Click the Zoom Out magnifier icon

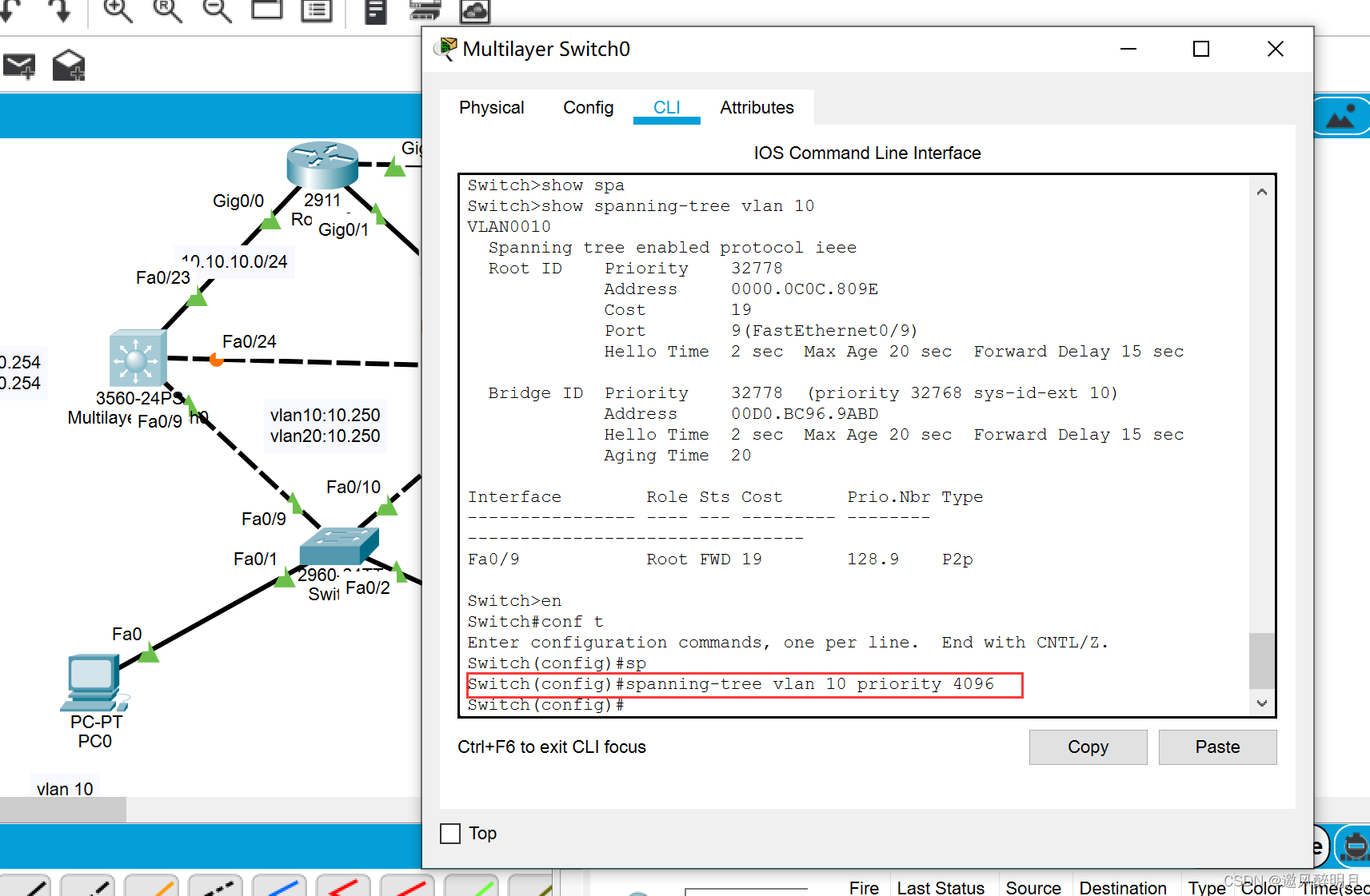217,10
